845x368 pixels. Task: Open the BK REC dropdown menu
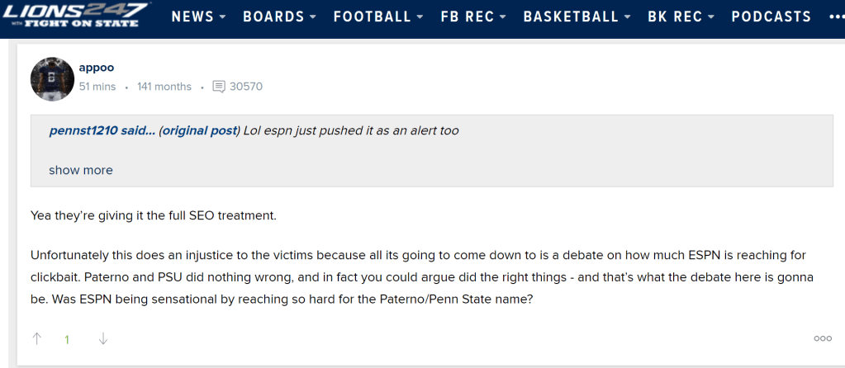point(681,17)
